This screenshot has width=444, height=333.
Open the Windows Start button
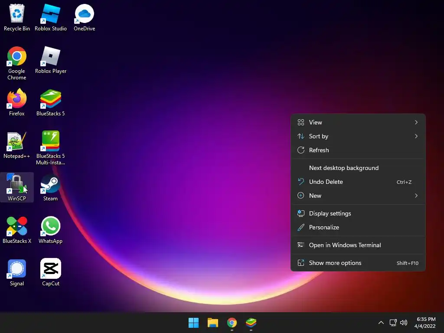(x=194, y=323)
